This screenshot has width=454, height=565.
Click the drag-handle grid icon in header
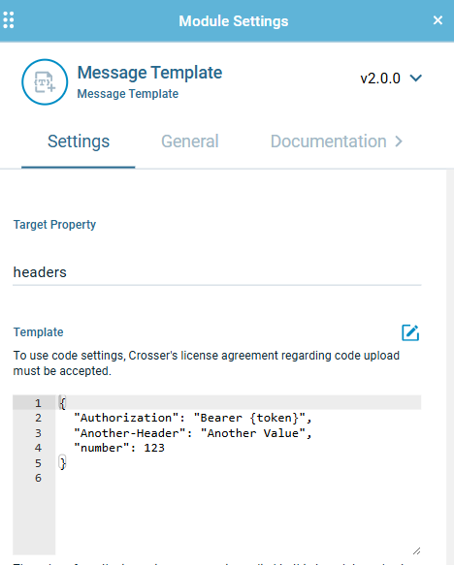tap(9, 20)
